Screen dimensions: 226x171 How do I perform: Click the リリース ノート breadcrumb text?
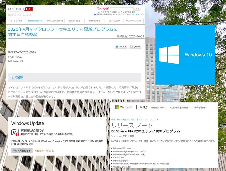click(x=152, y=120)
